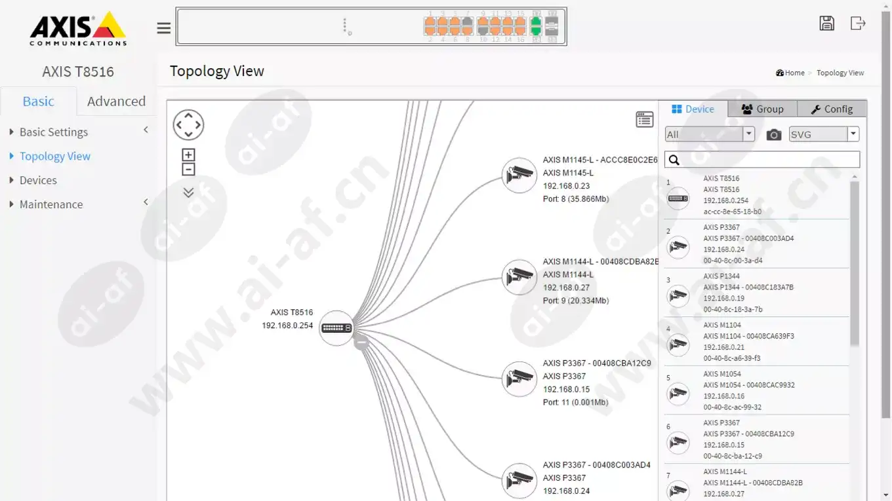Viewport: 892px width, 501px height.
Task: Open the Group tab
Action: coord(763,109)
